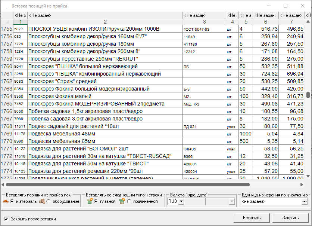
Task: Click column header 2
Action: (x=105, y=22)
